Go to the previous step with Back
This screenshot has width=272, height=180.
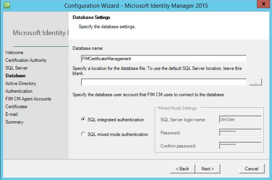point(182,169)
